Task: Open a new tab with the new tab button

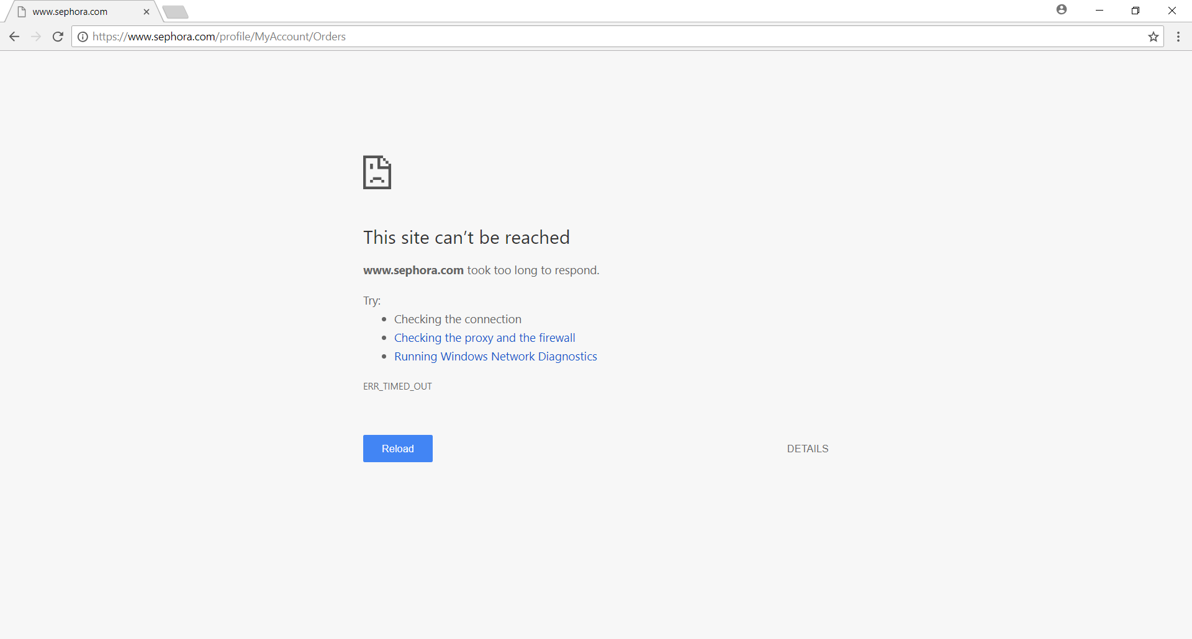Action: pos(176,12)
